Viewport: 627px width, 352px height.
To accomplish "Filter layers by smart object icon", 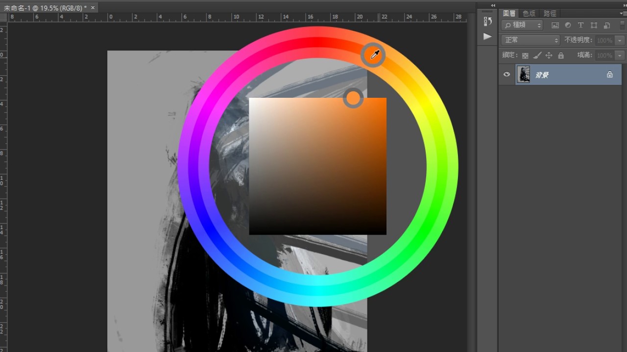I will tap(606, 25).
